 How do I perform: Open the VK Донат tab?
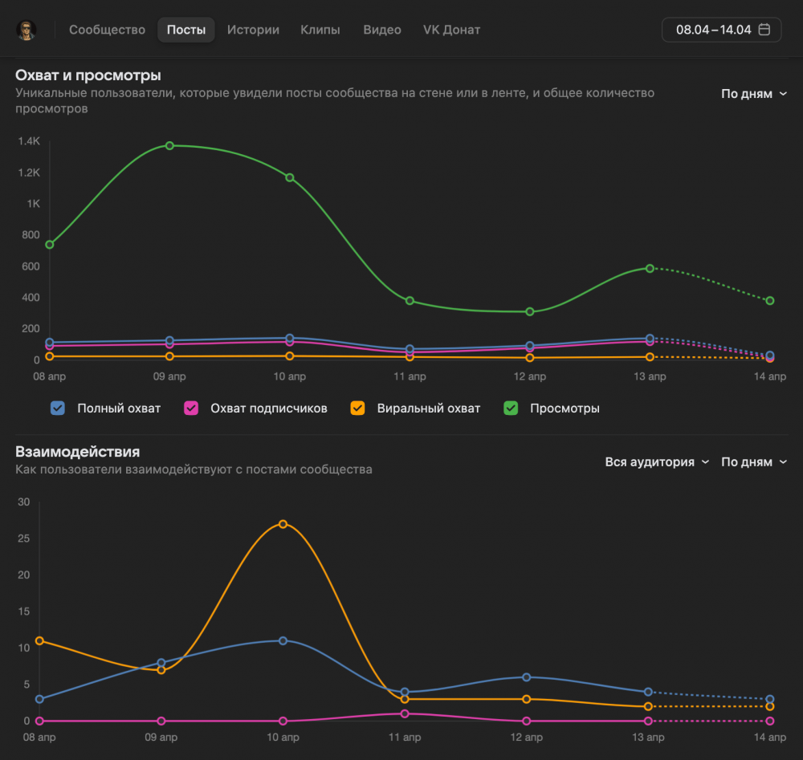(451, 30)
